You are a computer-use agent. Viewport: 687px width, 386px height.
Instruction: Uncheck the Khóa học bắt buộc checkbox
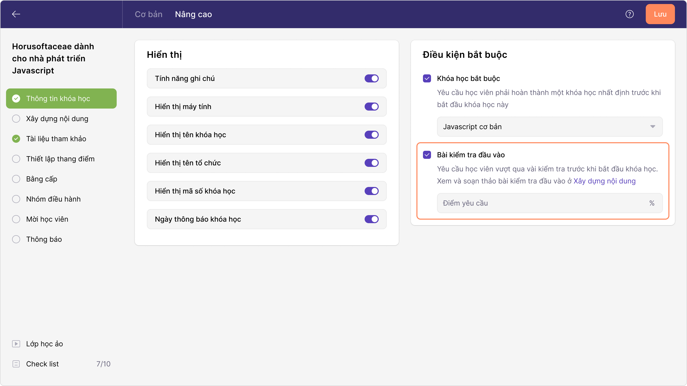pos(427,78)
